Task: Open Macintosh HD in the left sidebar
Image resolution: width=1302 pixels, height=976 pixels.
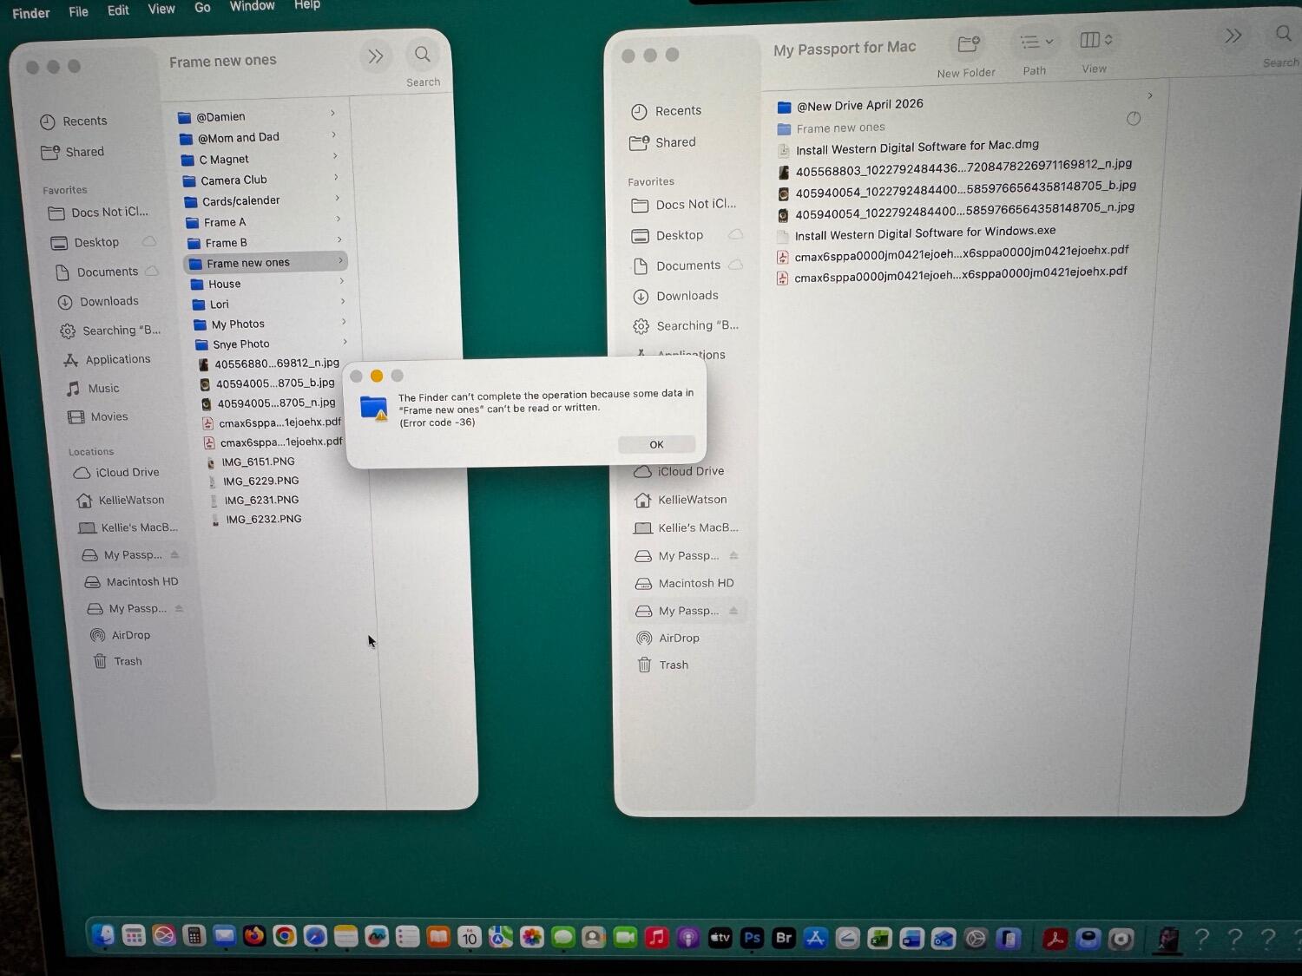Action: tap(141, 582)
